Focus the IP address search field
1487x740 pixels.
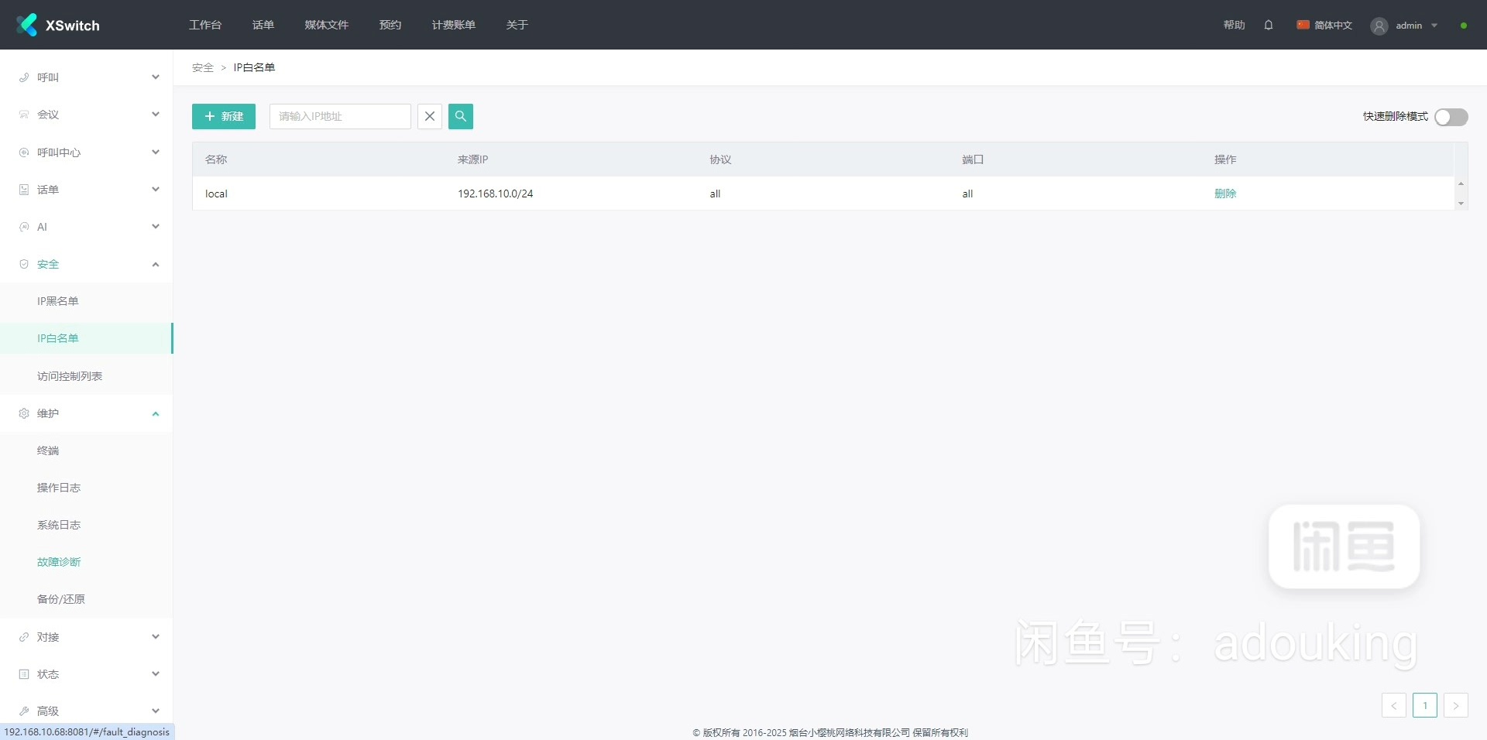click(340, 116)
